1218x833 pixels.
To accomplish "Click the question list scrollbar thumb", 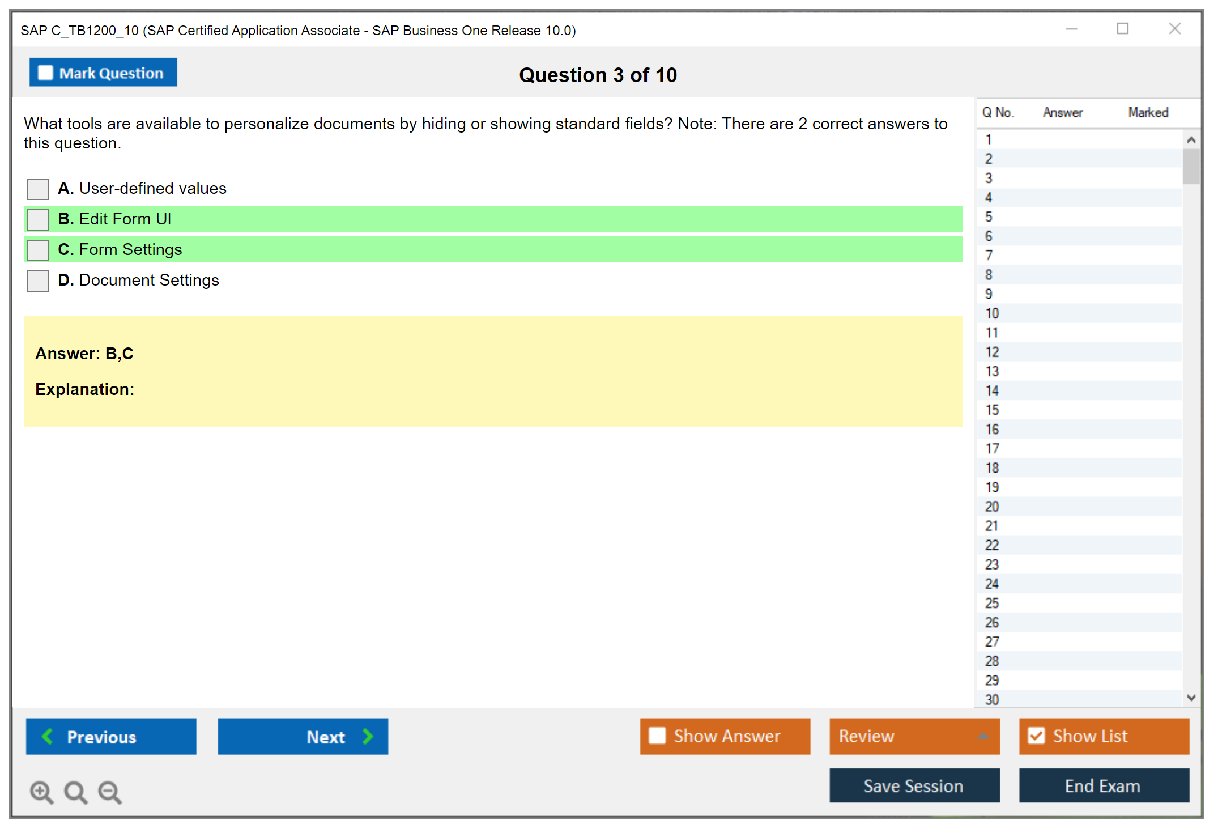I will pyautogui.click(x=1191, y=166).
